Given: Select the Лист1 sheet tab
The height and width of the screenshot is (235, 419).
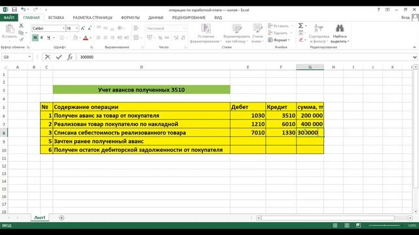Looking at the screenshot, I should tap(40, 217).
